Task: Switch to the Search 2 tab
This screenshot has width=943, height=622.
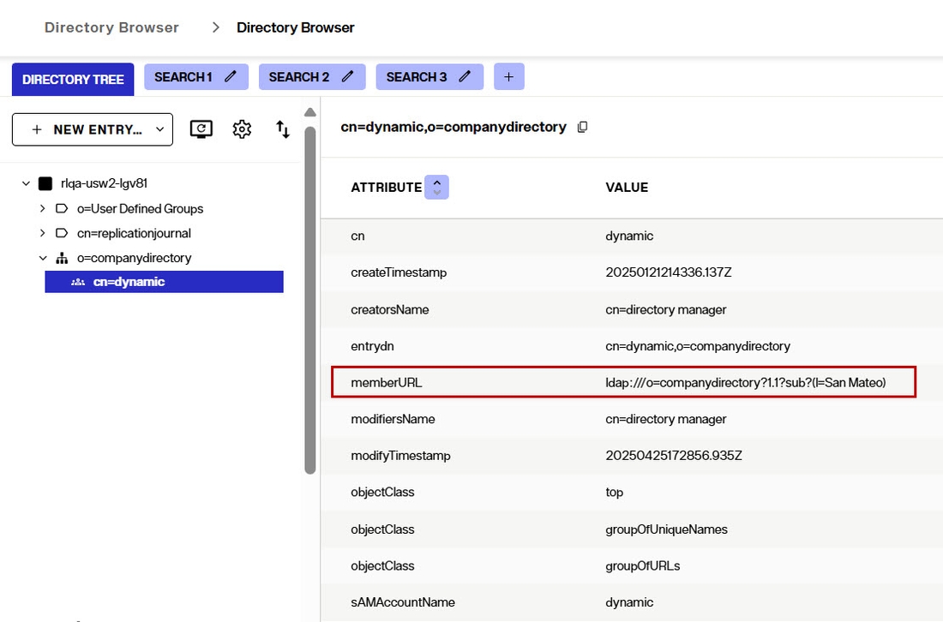Action: pyautogui.click(x=299, y=77)
